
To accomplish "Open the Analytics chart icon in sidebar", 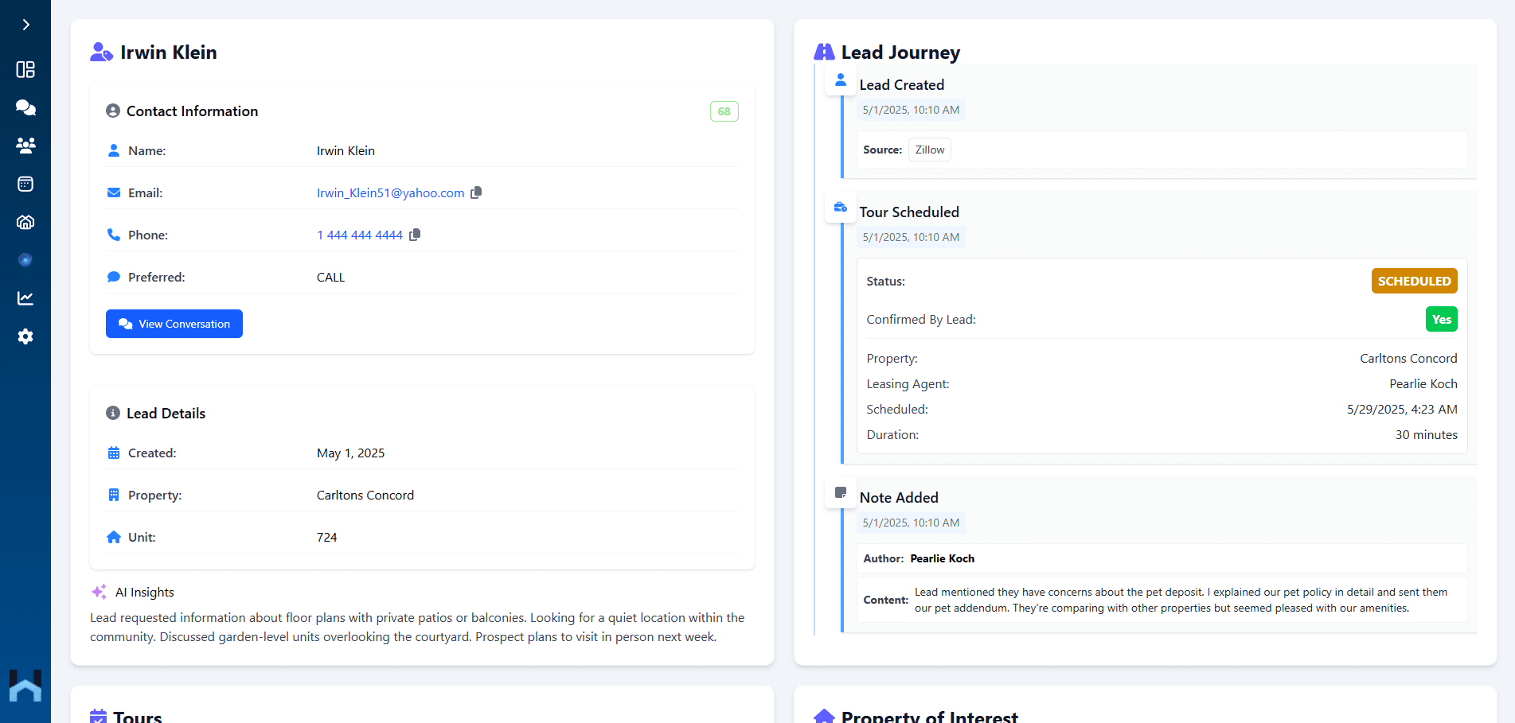I will click(x=25, y=297).
